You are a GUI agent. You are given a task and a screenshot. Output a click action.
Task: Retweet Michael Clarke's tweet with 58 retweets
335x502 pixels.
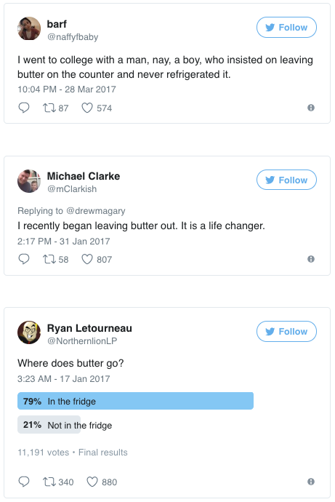(x=56, y=259)
